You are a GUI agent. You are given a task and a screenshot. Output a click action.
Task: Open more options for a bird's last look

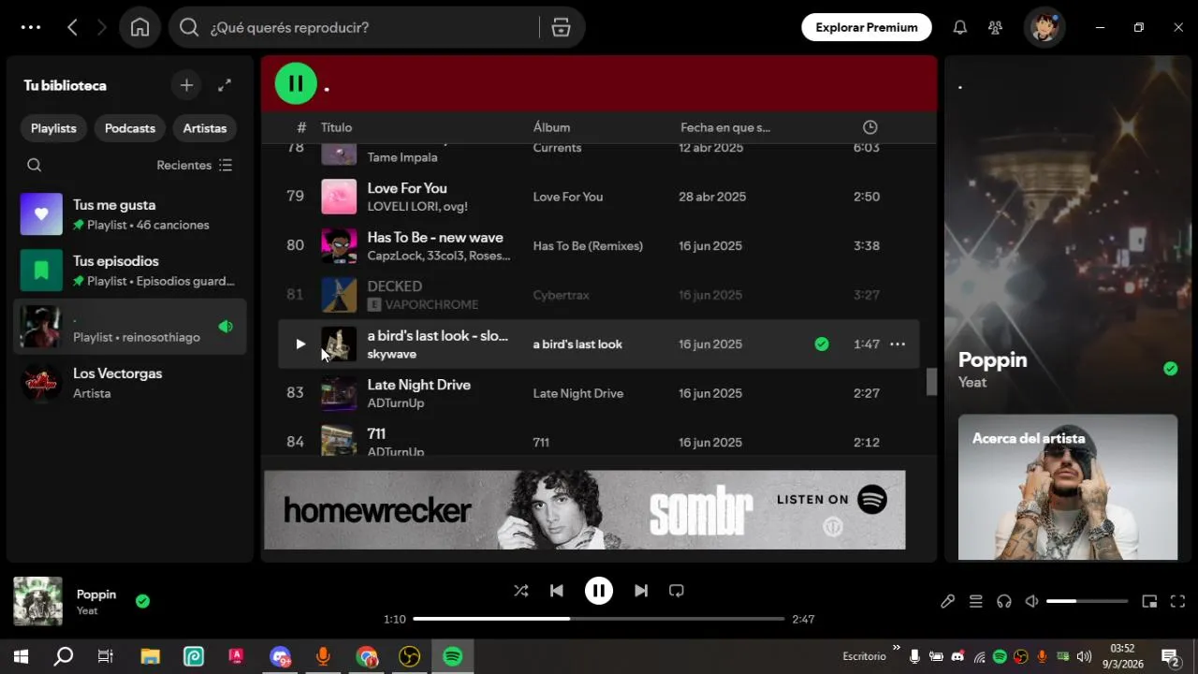pyautogui.click(x=897, y=344)
